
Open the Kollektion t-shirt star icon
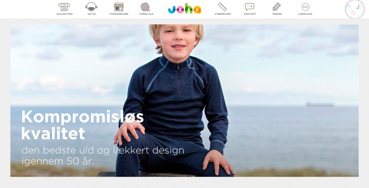pyautogui.click(x=64, y=7)
